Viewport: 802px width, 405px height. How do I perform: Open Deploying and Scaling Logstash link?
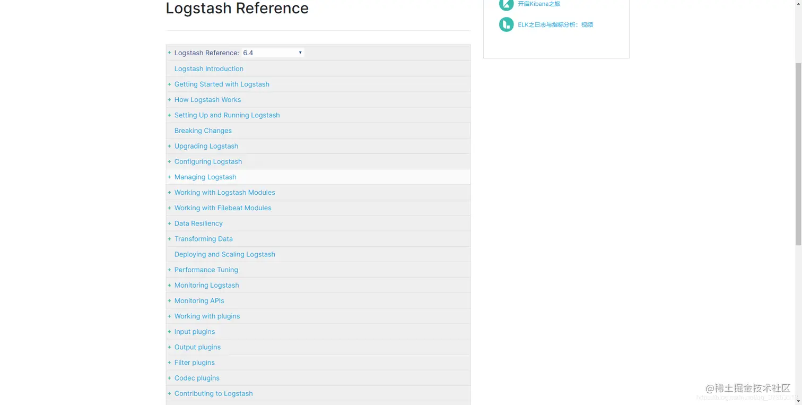[225, 254]
